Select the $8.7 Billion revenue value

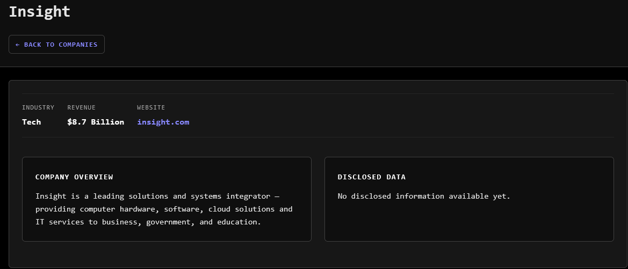point(96,122)
